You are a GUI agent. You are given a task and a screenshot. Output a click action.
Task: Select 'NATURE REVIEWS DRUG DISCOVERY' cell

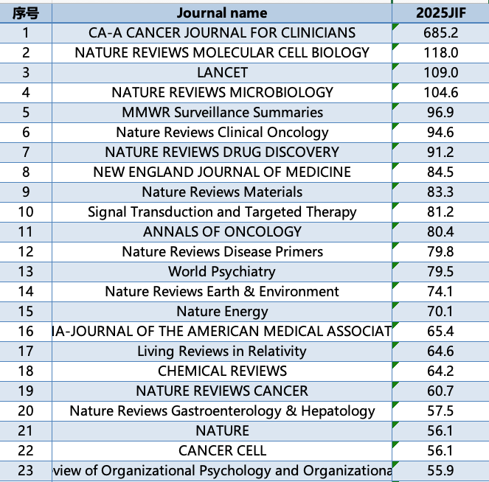point(222,152)
